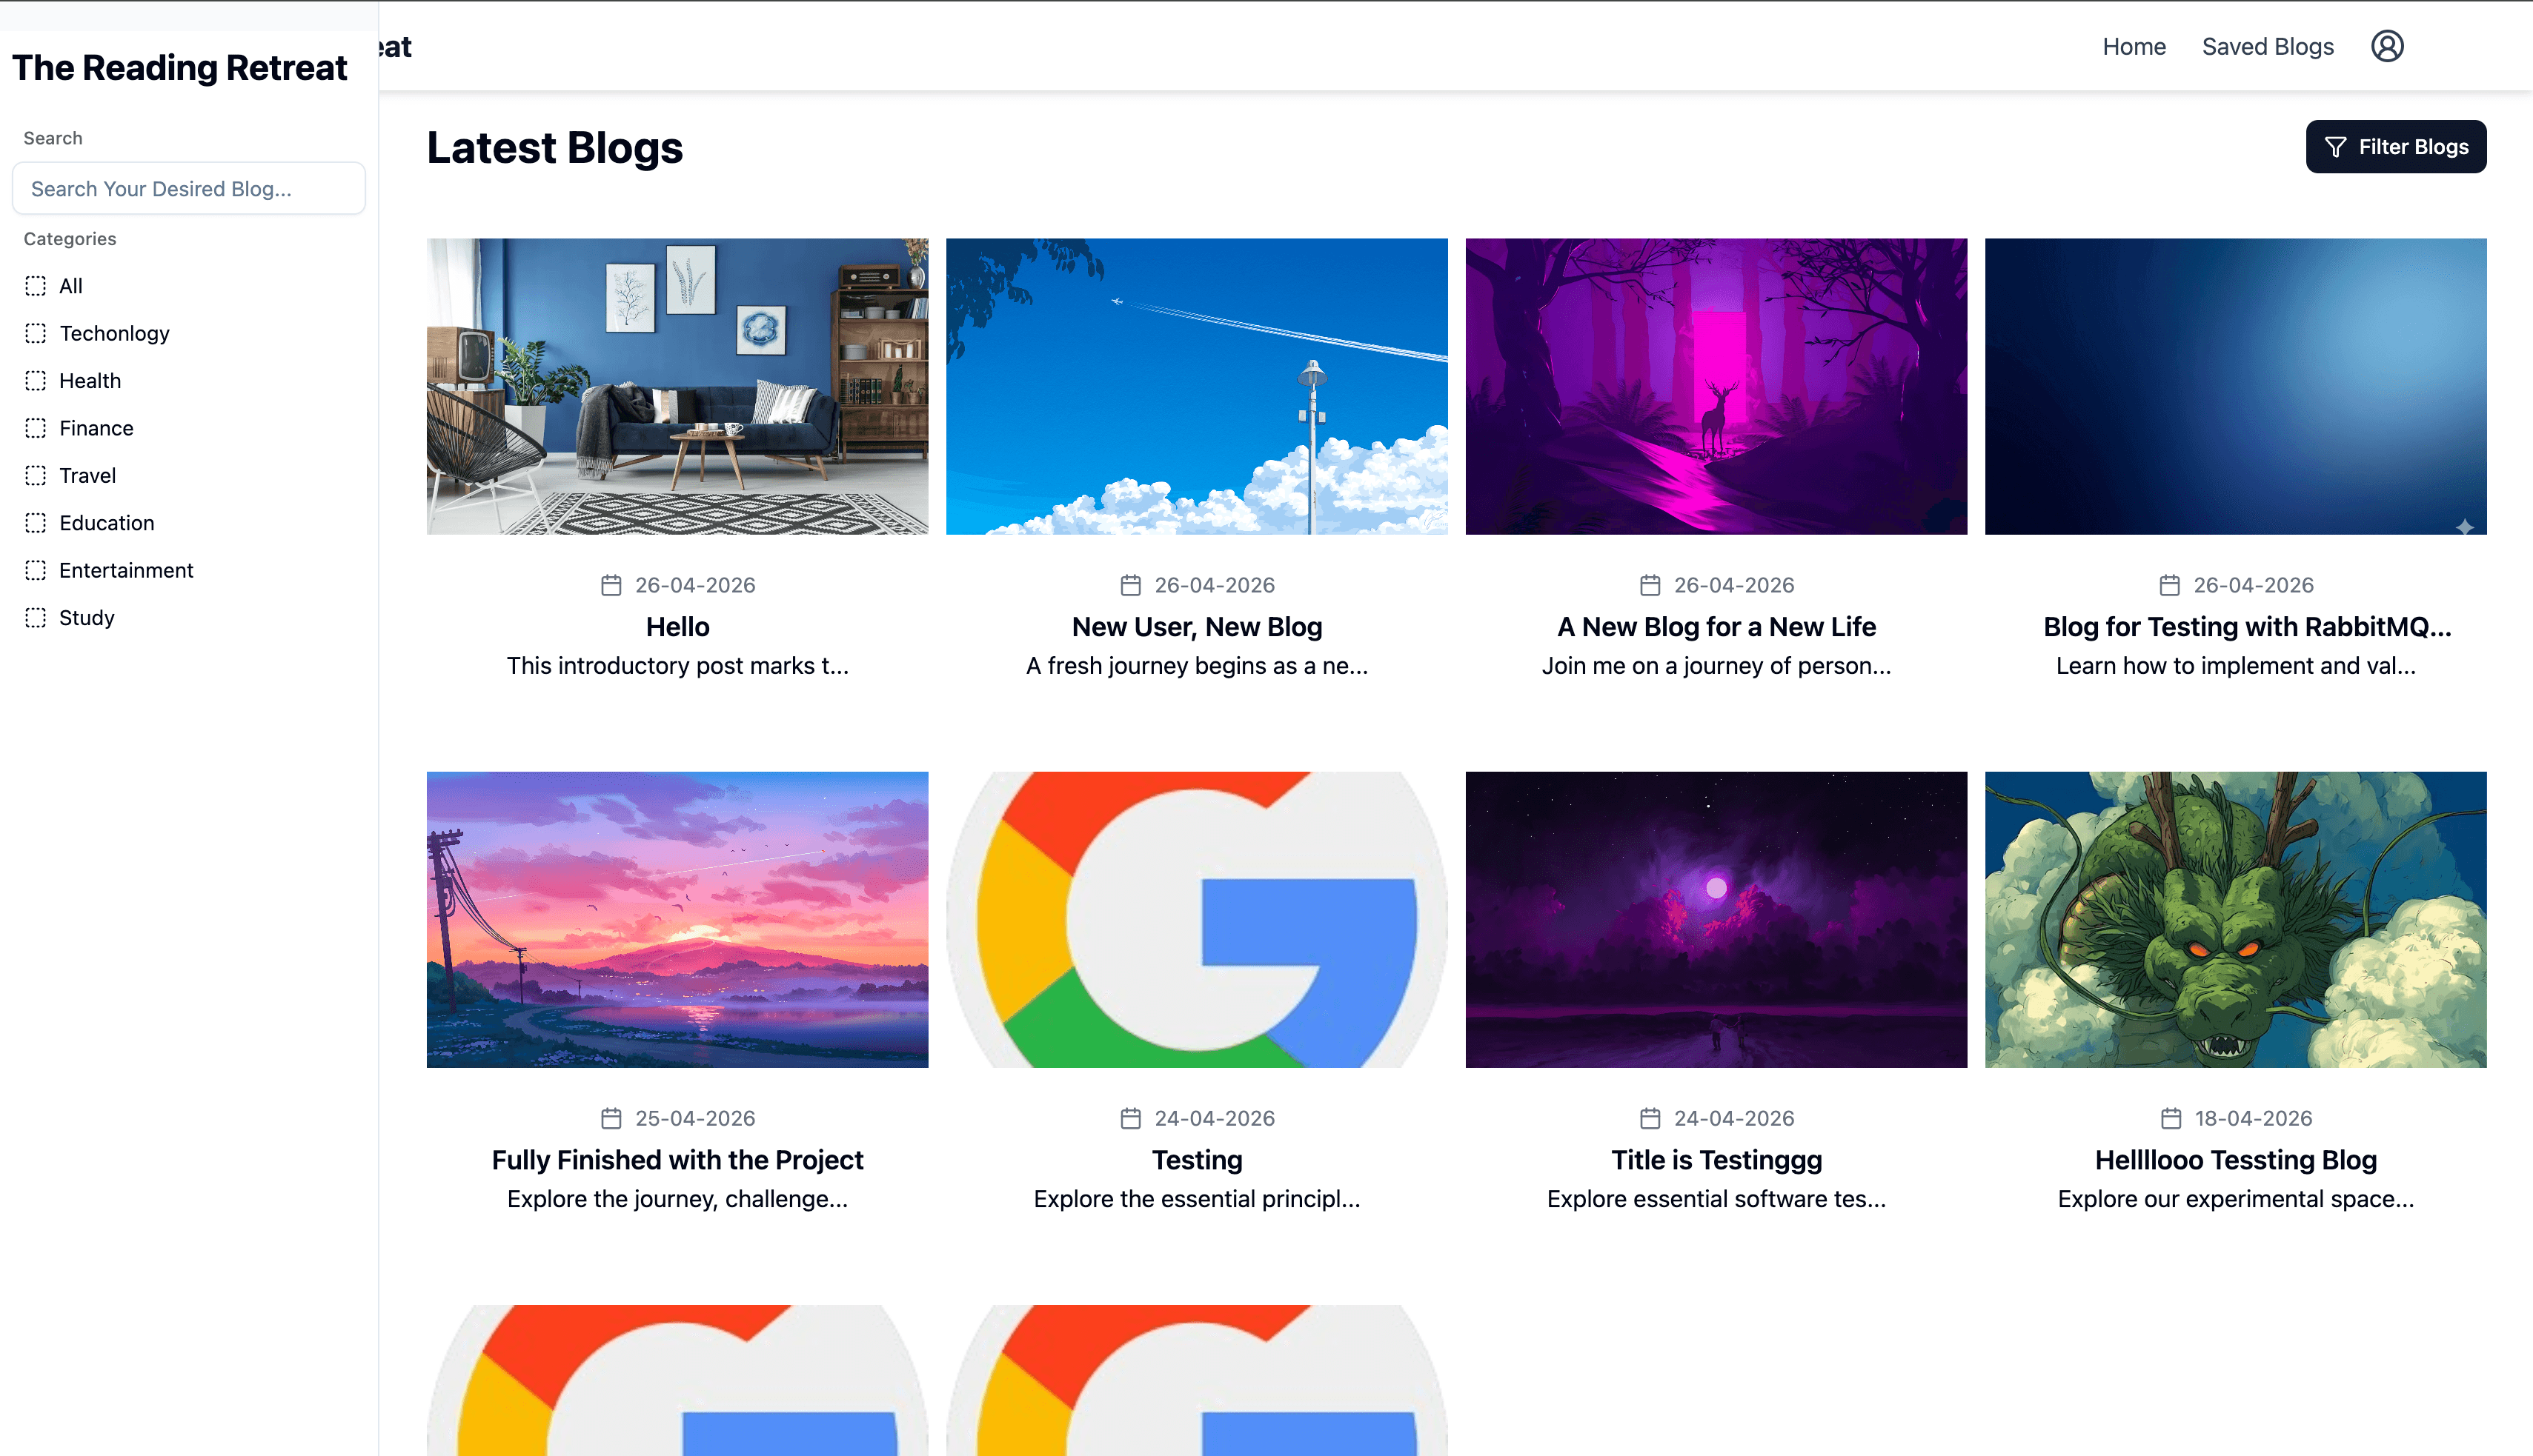Click excerpt 'Explore essential software tes...'
This screenshot has height=1456, width=2533.
pyautogui.click(x=1716, y=1199)
